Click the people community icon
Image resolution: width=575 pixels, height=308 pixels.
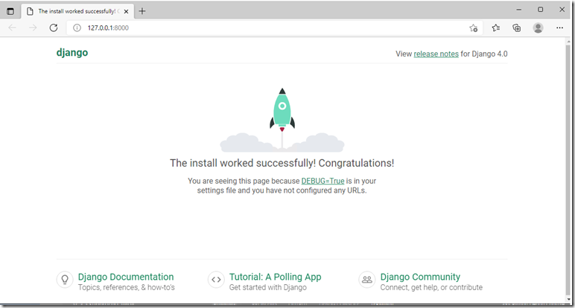point(367,280)
